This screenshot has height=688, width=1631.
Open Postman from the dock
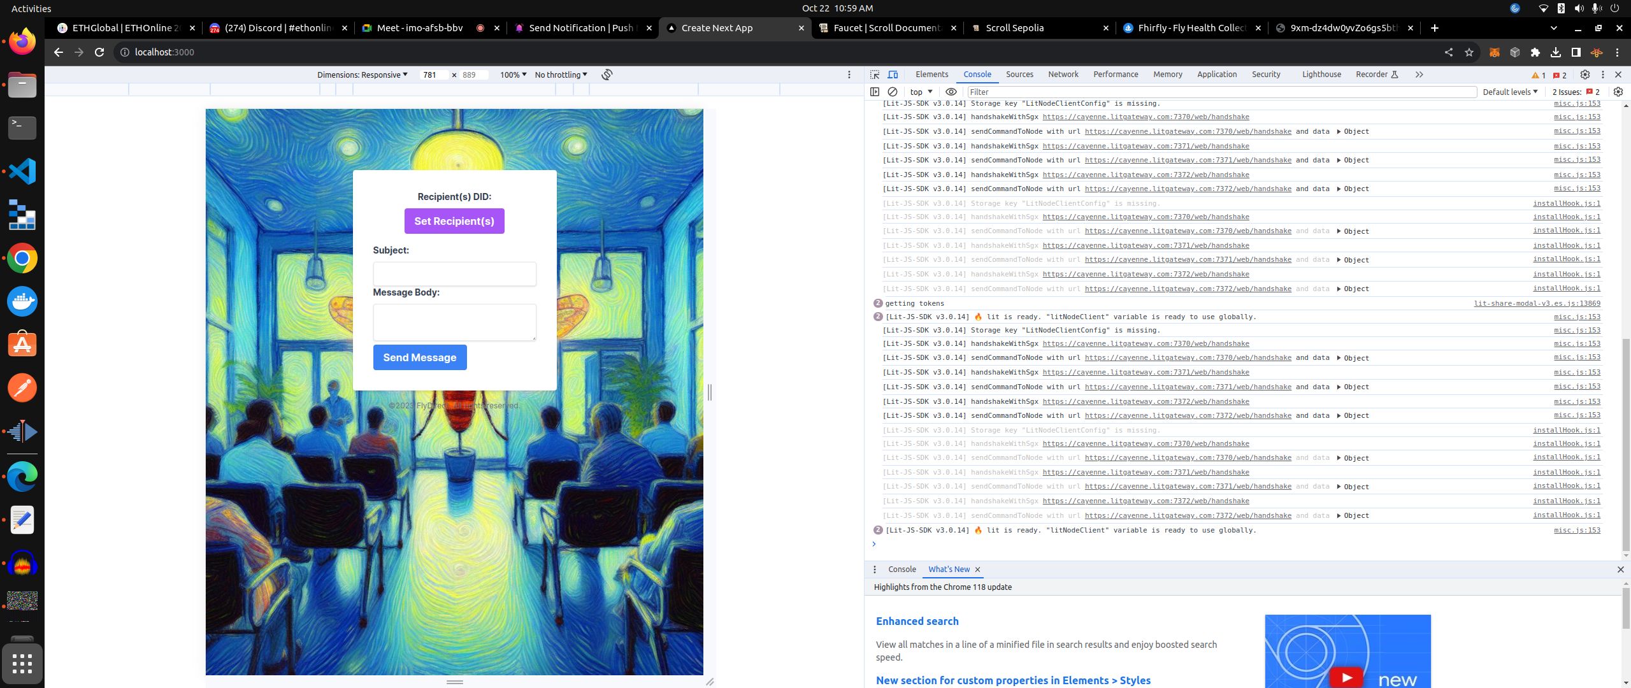[22, 388]
